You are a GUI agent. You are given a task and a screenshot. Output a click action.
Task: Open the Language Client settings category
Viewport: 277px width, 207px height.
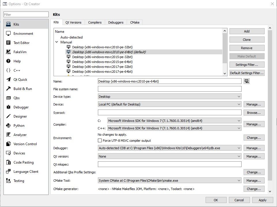point(26,172)
